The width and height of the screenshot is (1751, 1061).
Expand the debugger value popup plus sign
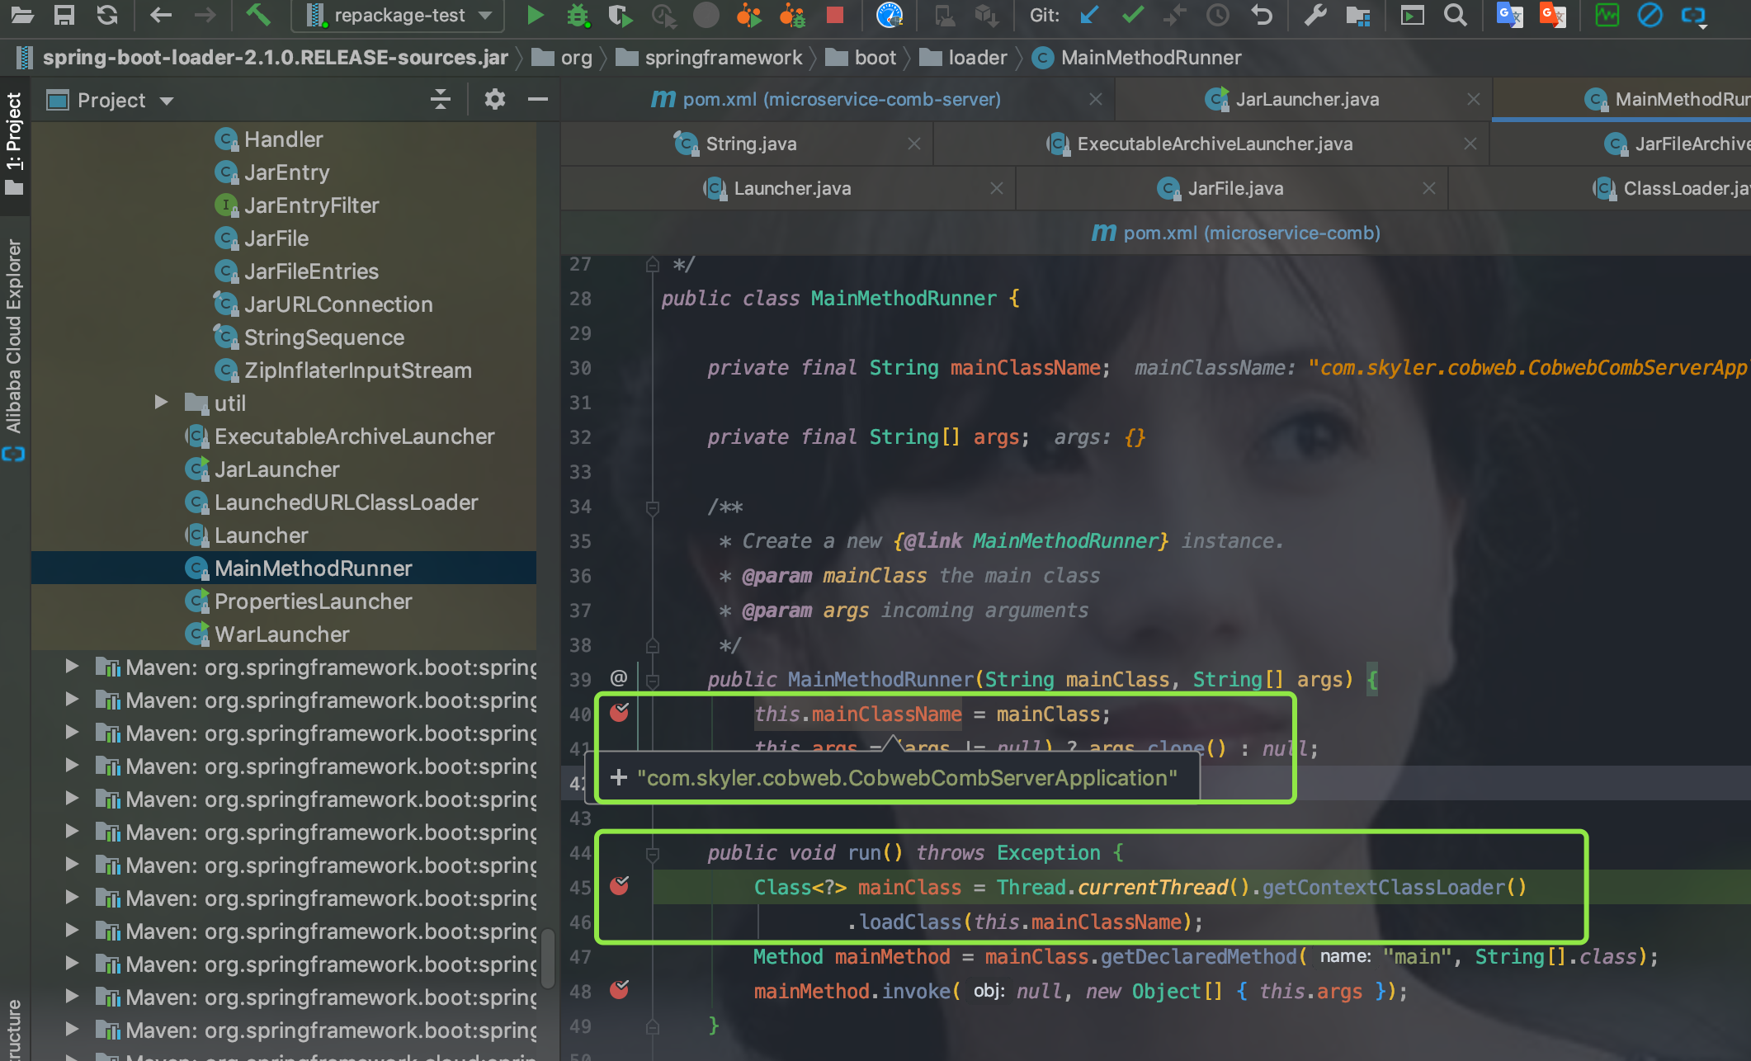click(619, 778)
